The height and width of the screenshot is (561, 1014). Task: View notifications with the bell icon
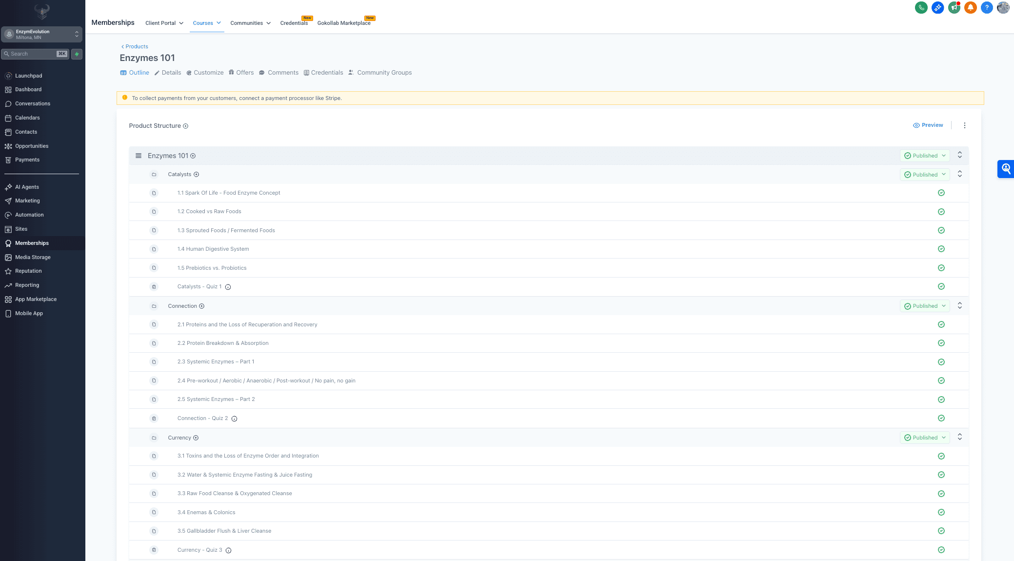(970, 7)
